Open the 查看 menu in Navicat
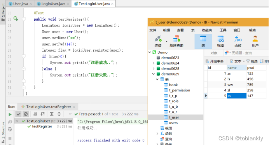The width and height of the screenshot is (269, 145). (180, 30)
